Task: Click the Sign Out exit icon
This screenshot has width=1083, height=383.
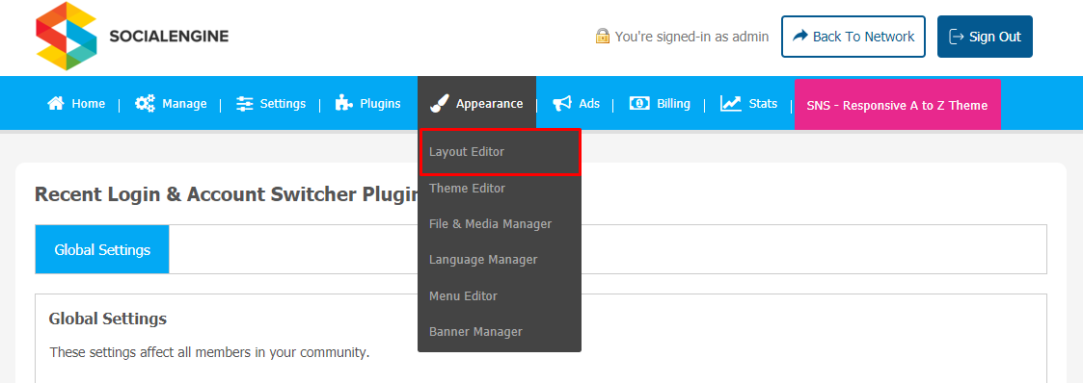Action: coord(957,37)
